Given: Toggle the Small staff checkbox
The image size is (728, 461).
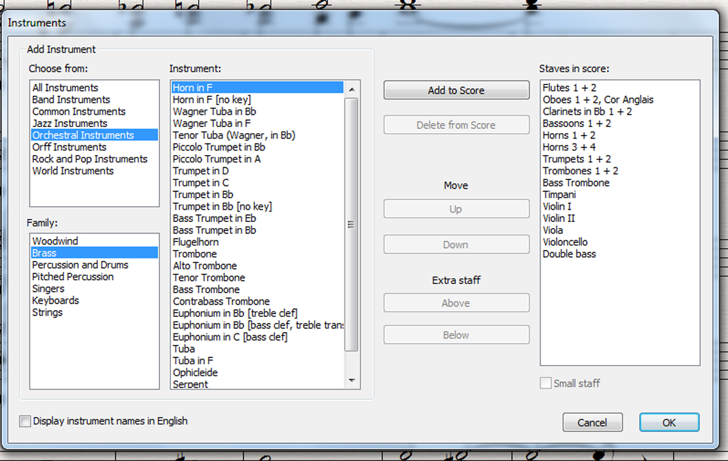Looking at the screenshot, I should pyautogui.click(x=546, y=384).
